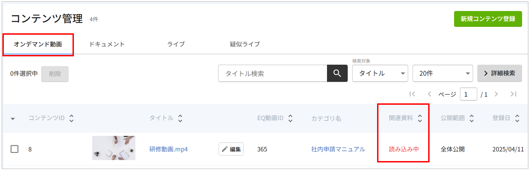Expand the 詳細検索 panel
529x170 pixels.
(x=499, y=73)
